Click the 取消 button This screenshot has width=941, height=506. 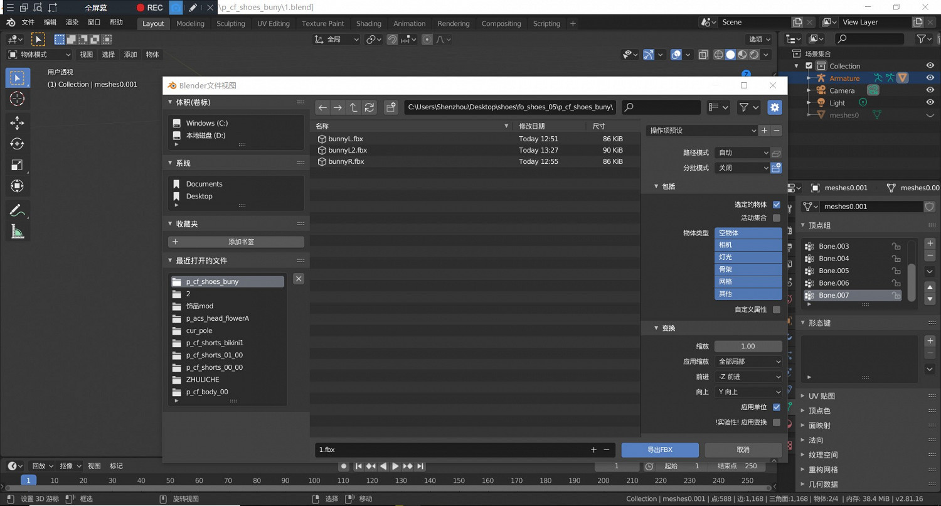(x=743, y=449)
